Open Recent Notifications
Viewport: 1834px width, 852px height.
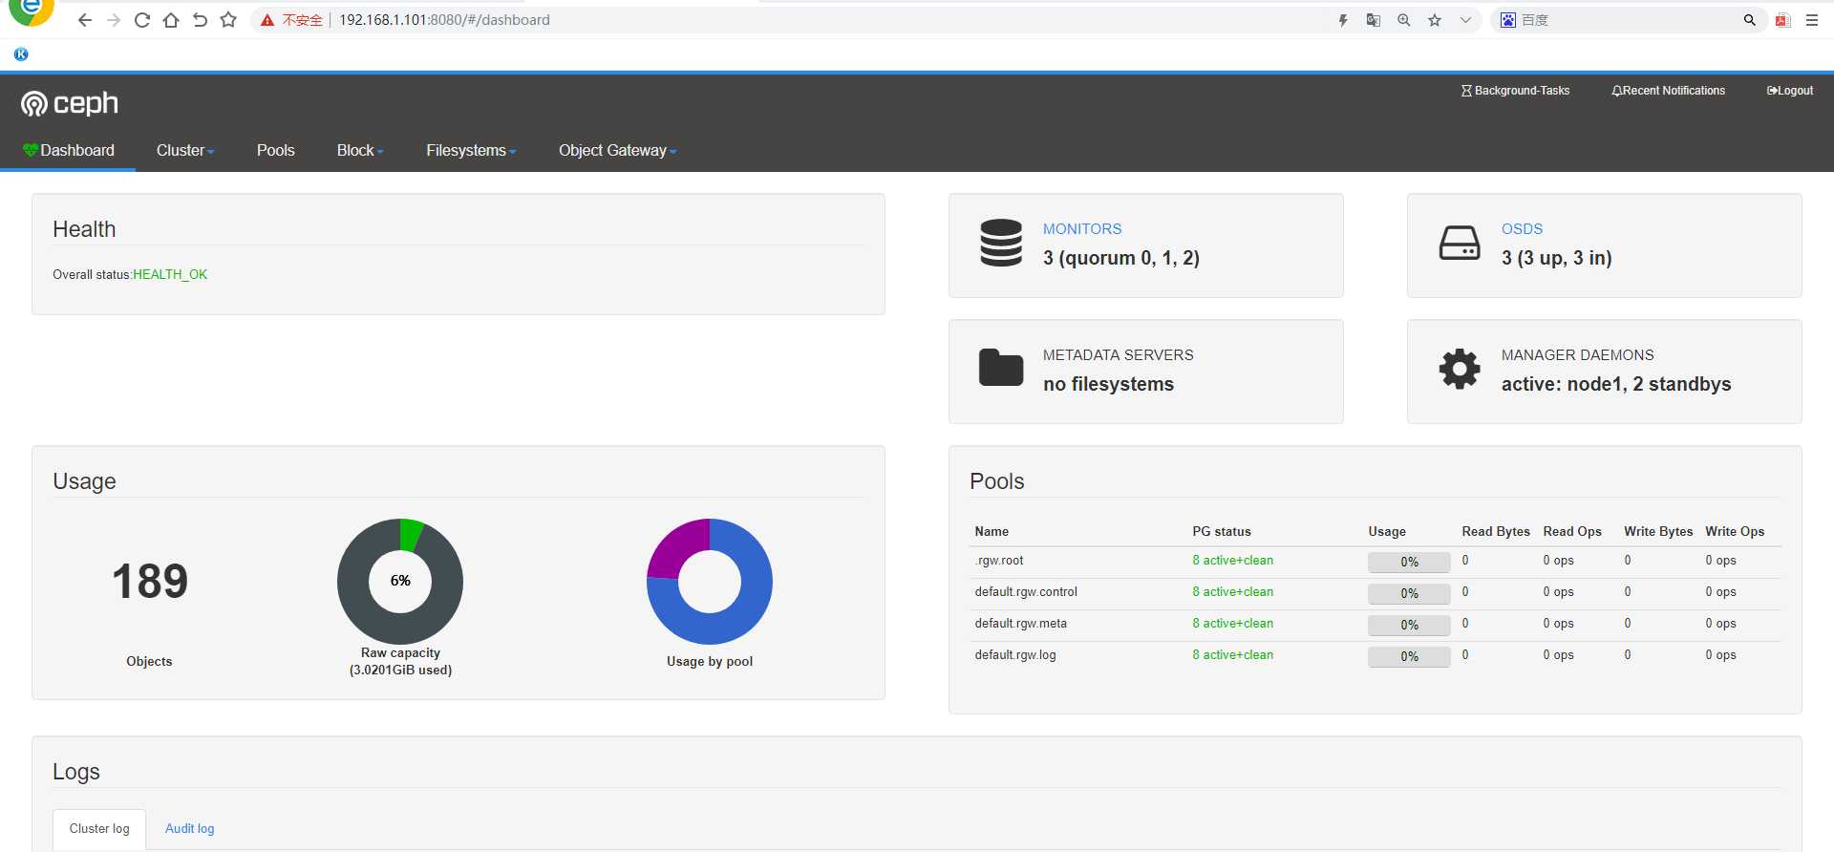pos(1669,91)
